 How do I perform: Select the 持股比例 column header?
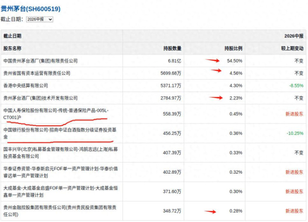click(233, 48)
